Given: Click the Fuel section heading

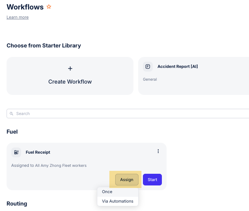Looking at the screenshot, I should tap(12, 132).
